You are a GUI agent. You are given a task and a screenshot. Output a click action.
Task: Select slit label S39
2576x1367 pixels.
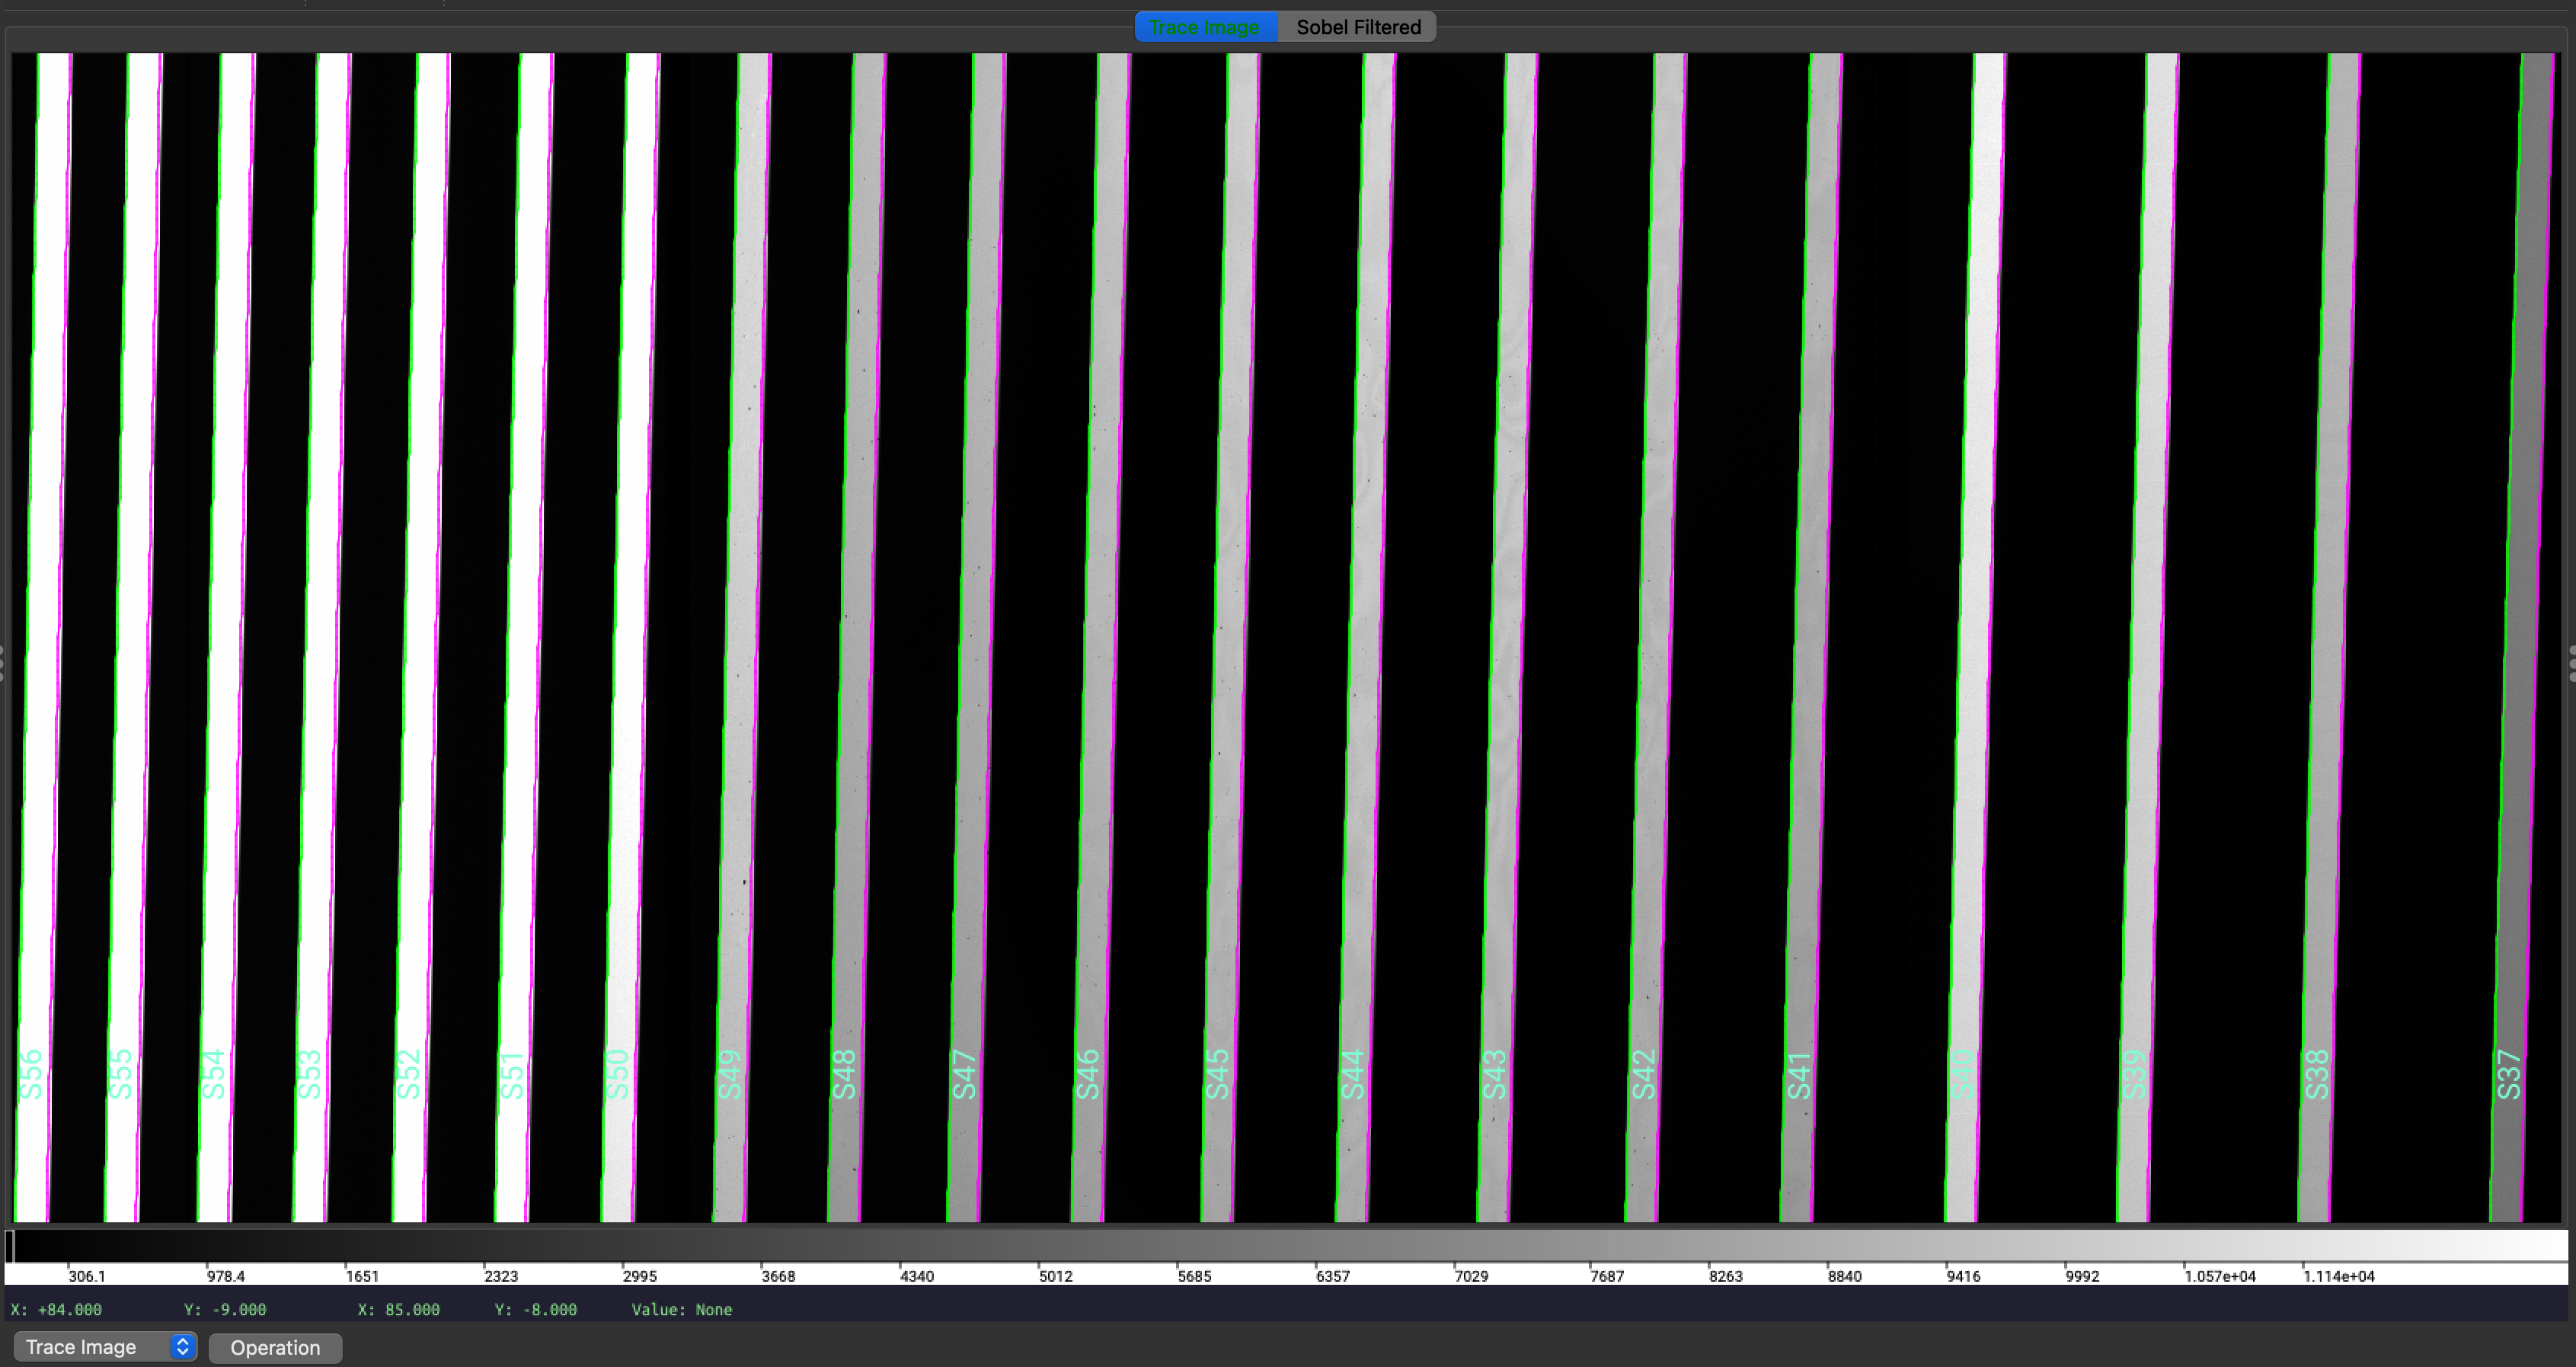point(2135,1074)
